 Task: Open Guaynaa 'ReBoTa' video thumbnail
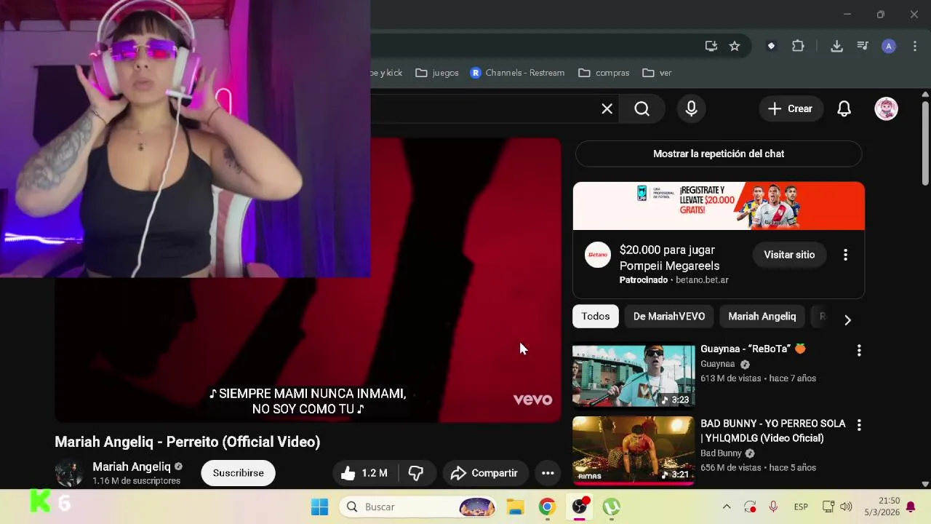pos(634,376)
